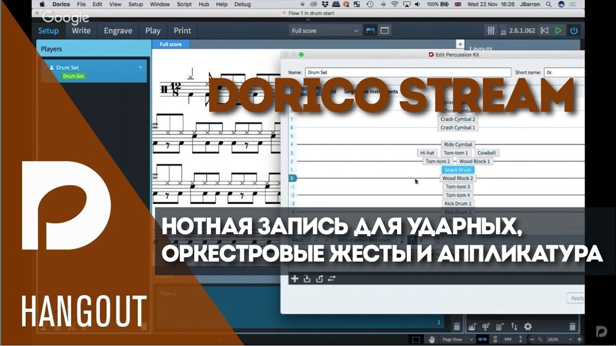This screenshot has width=616, height=346.
Task: Add new tab with plus button
Action: [x=460, y=44]
